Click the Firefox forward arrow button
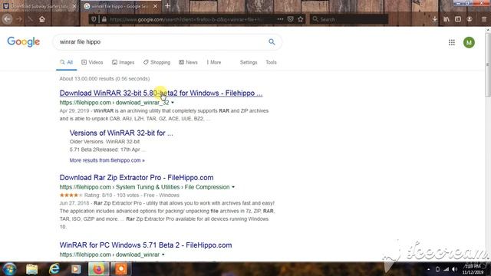 click(x=19, y=19)
